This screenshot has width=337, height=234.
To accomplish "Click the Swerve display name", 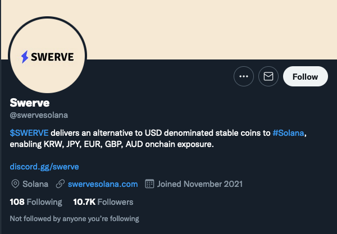I will pos(30,103).
